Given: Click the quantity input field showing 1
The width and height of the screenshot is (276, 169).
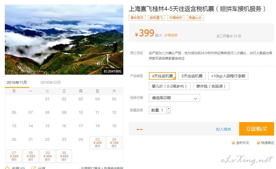Looking at the screenshot, I should tap(158, 110).
